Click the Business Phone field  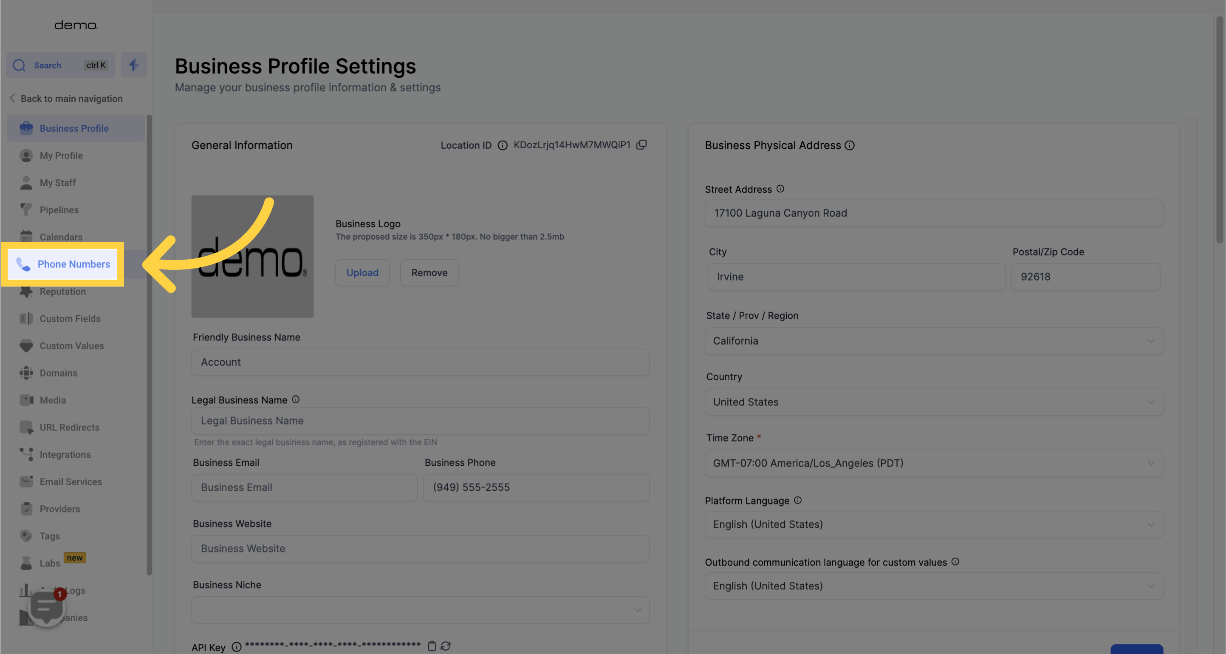click(x=537, y=487)
